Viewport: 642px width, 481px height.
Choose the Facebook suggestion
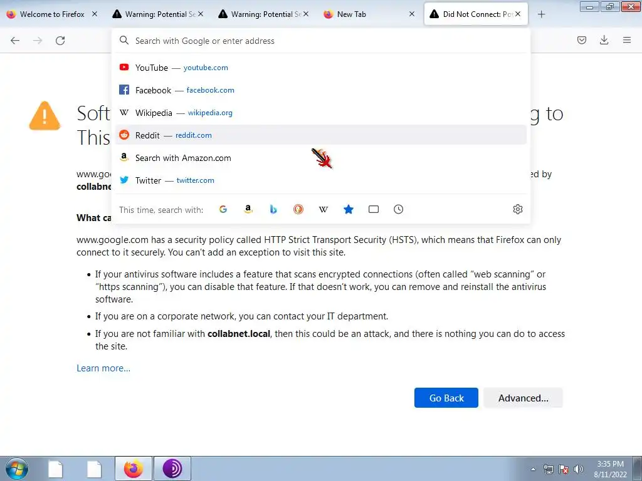(320, 90)
